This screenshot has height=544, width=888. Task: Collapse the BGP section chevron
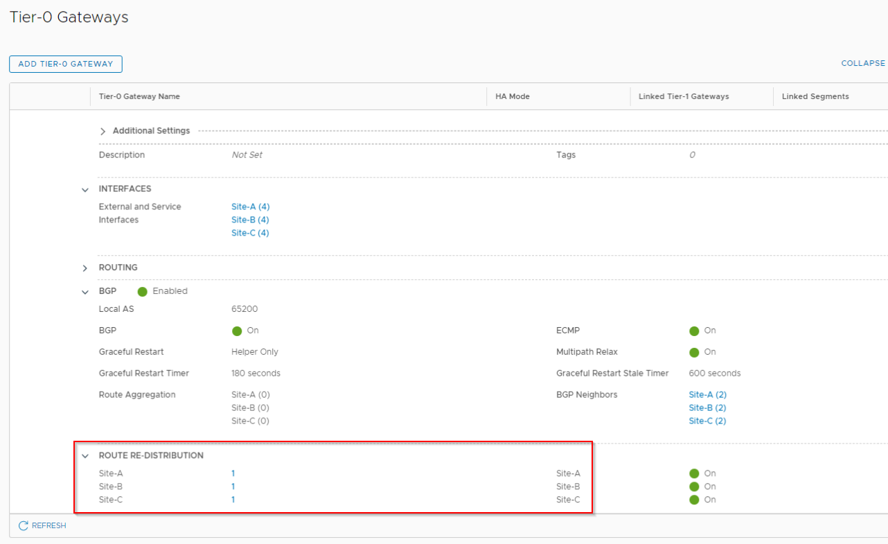coord(85,292)
